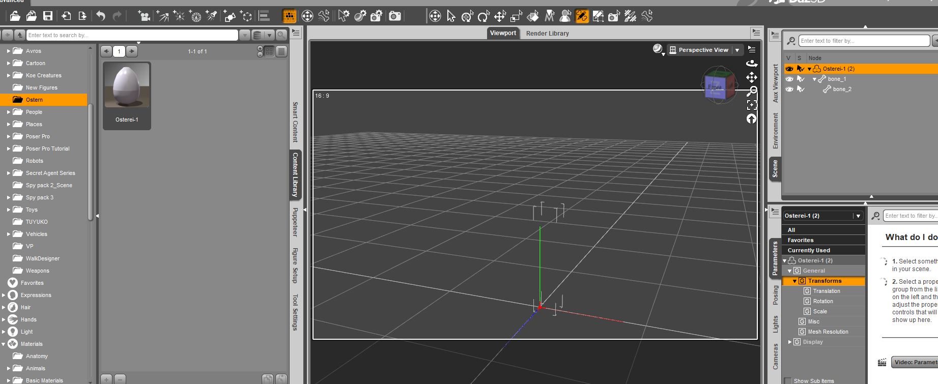This screenshot has height=384, width=938.
Task: Collapse the bone_1 node in Scene
Action: point(814,79)
